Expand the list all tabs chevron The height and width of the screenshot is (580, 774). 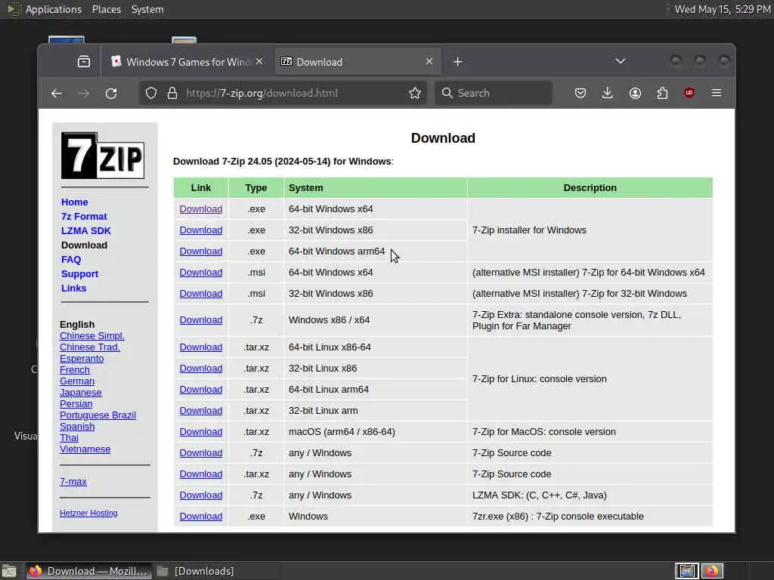point(621,61)
